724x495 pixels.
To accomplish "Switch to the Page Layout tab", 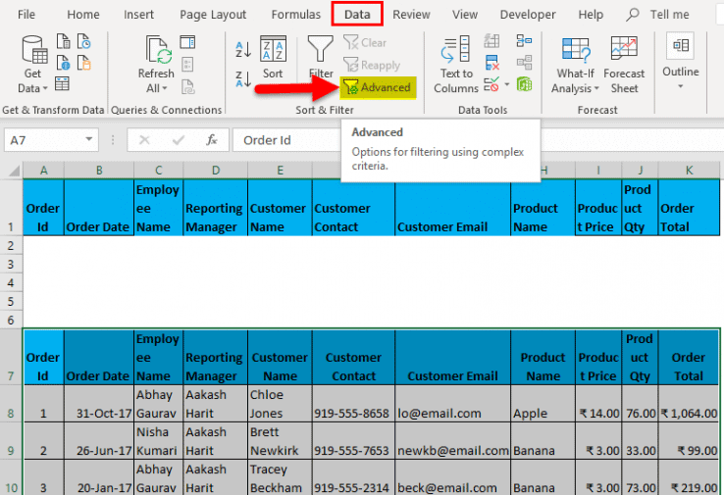I will (x=213, y=15).
